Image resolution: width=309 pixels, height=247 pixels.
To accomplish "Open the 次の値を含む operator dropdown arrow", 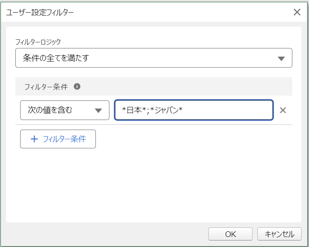I will pyautogui.click(x=99, y=110).
